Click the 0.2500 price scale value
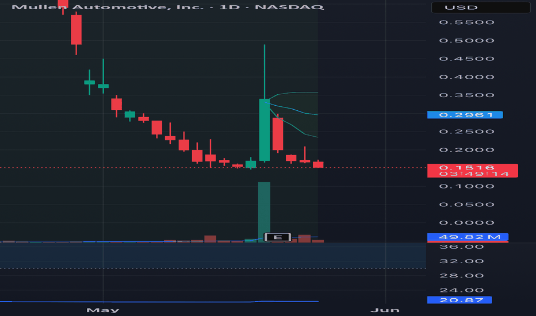The width and height of the screenshot is (536, 316). (x=466, y=132)
